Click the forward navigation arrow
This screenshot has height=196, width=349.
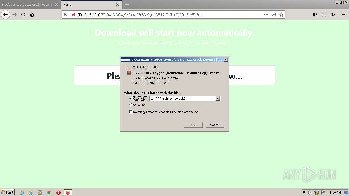14,14
